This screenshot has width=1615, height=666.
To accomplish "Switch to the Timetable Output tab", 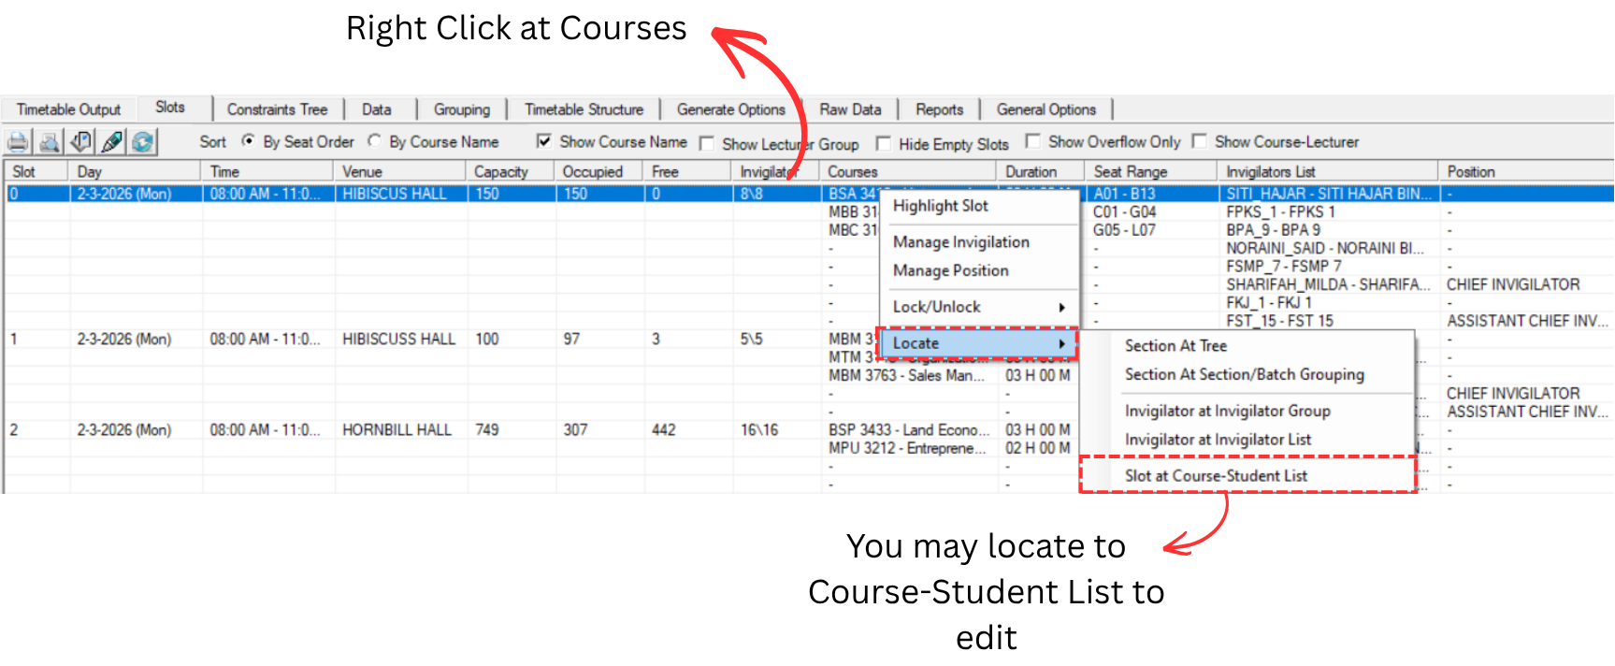I will point(68,109).
